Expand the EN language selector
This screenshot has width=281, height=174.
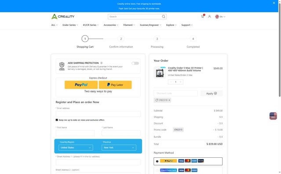coord(223,17)
